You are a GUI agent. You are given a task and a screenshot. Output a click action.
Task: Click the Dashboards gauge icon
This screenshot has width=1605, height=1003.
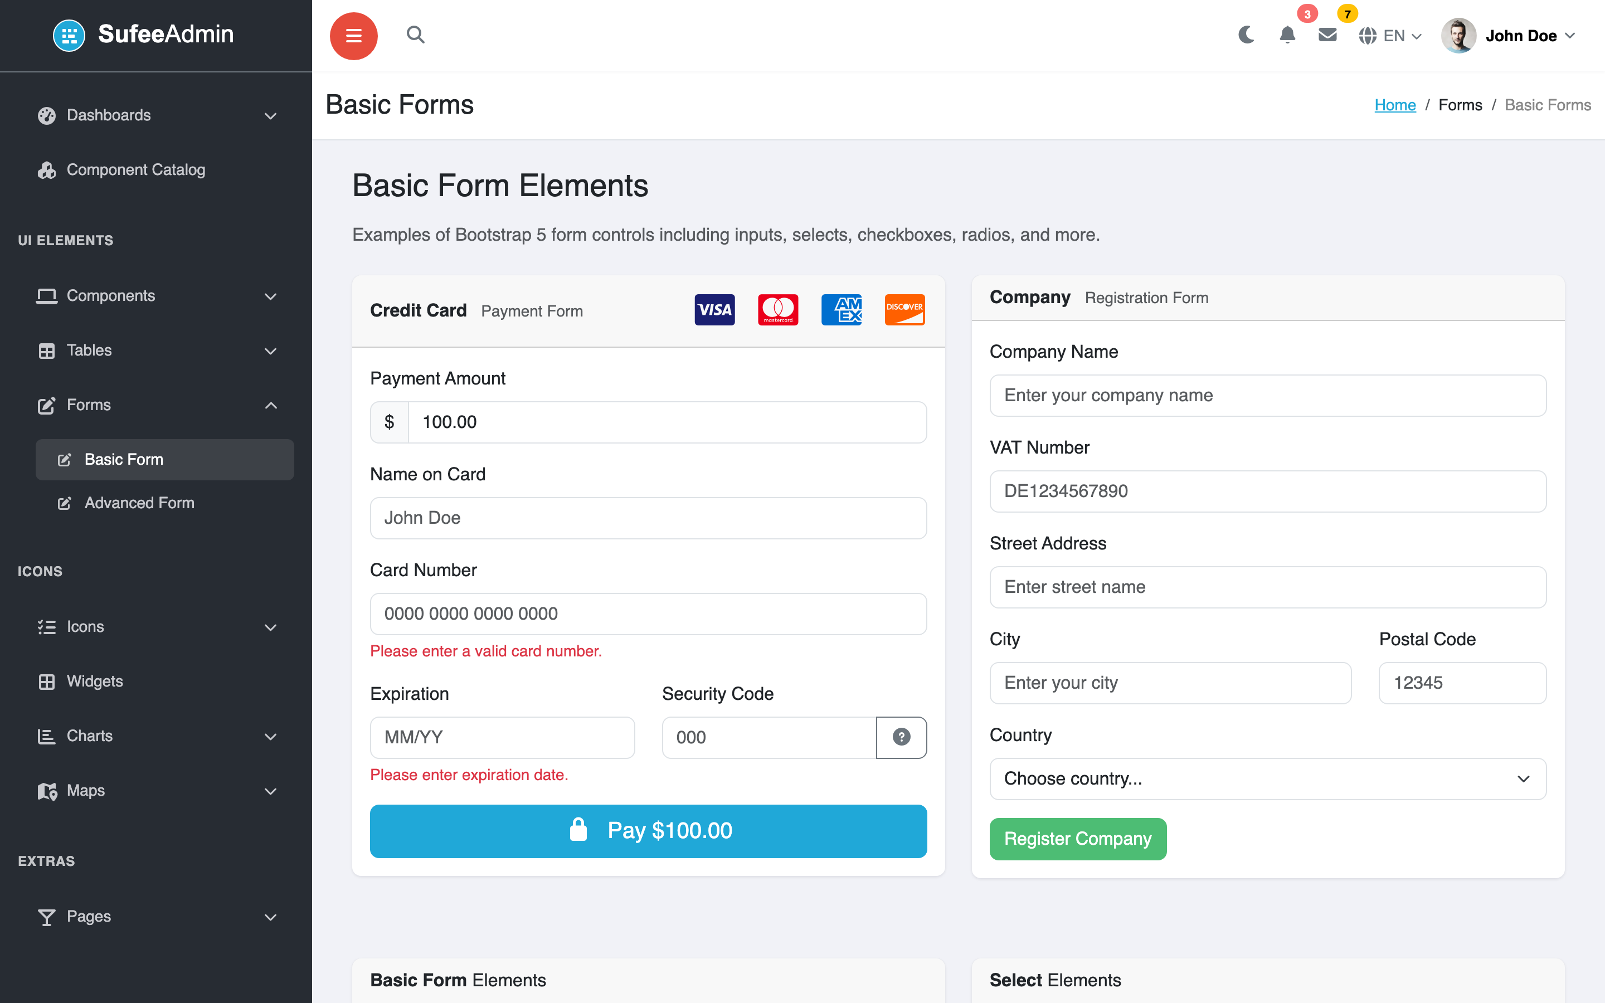[46, 115]
